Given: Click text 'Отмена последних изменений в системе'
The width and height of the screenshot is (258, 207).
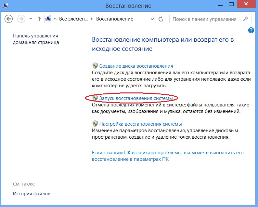Looking at the screenshot, I should 138,105.
